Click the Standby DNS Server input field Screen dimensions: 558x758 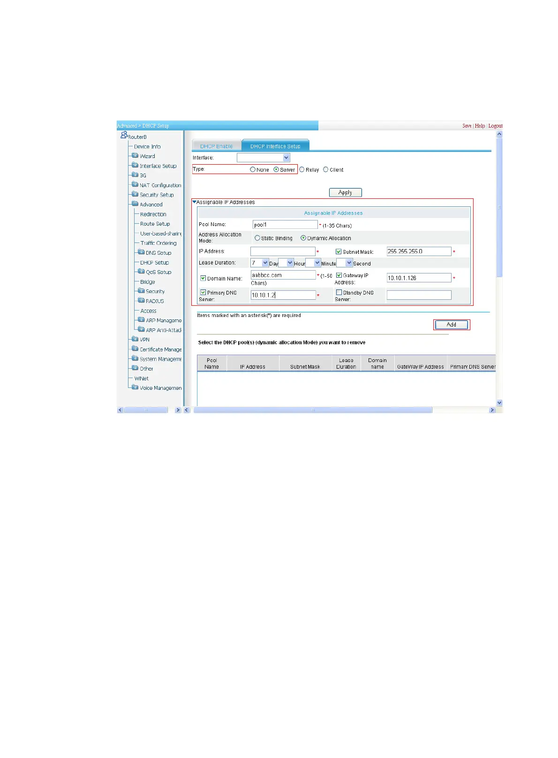419,295
